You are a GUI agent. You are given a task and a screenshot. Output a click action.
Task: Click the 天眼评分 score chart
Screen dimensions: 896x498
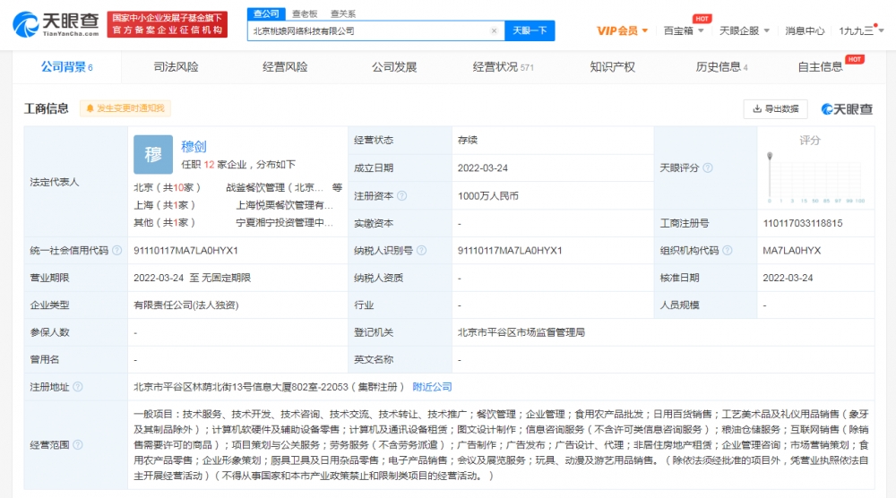point(816,177)
